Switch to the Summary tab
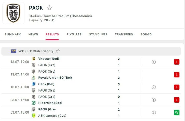 [x=13, y=34]
